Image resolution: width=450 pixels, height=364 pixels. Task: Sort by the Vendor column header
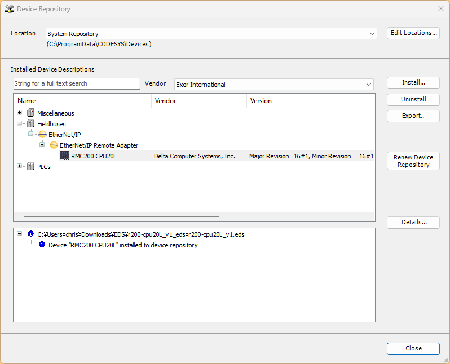(x=198, y=101)
